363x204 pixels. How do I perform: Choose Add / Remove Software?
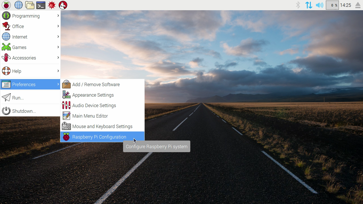(96, 84)
